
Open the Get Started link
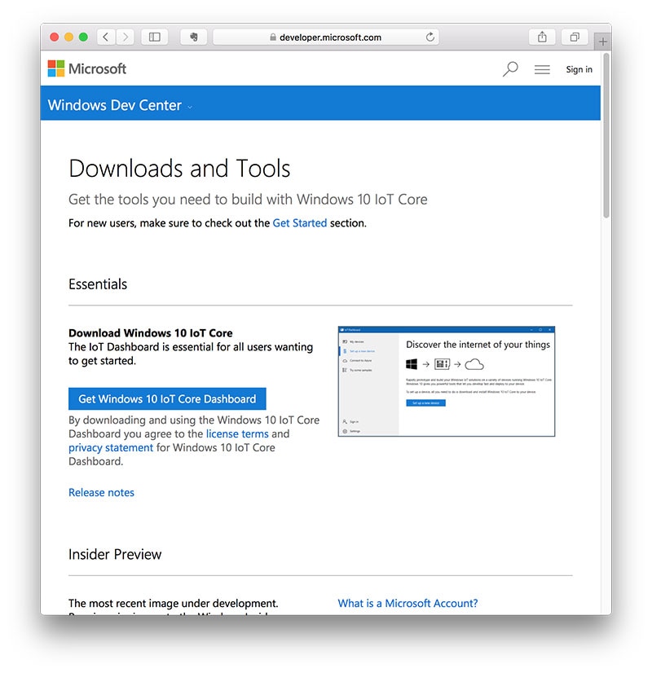point(301,222)
